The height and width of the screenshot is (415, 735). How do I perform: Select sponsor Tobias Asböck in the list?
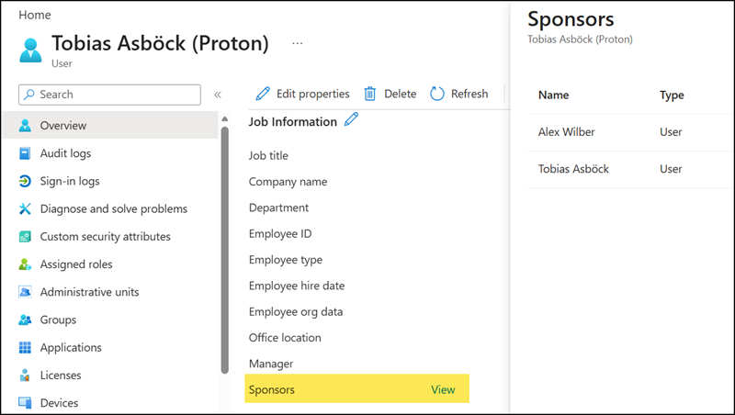pyautogui.click(x=573, y=169)
